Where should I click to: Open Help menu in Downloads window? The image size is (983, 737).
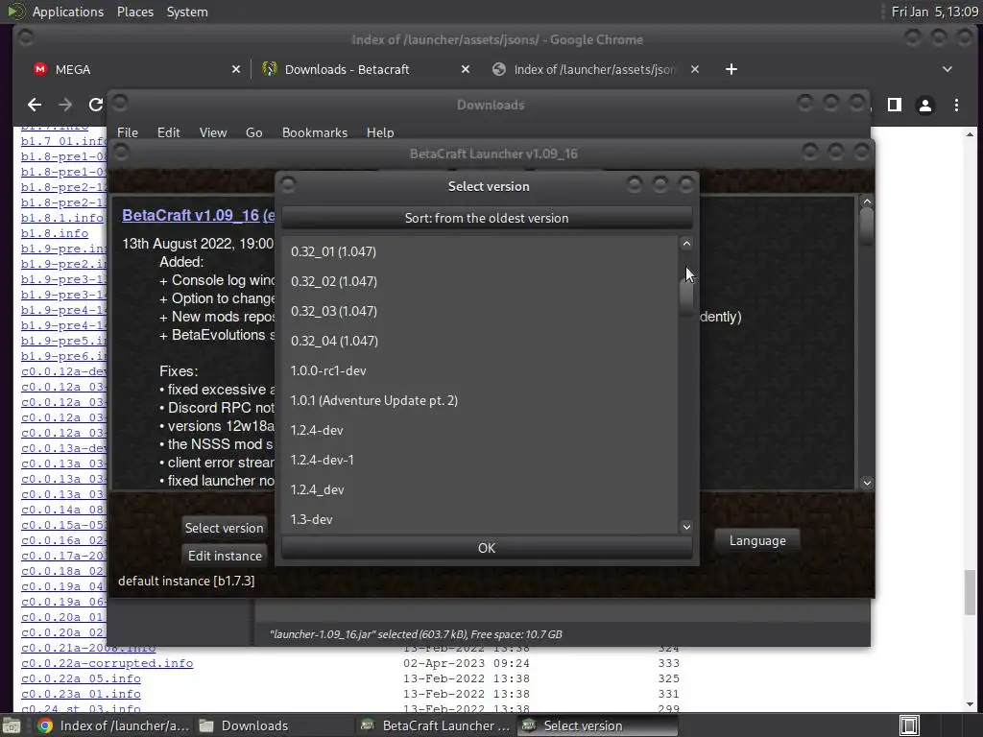[380, 132]
